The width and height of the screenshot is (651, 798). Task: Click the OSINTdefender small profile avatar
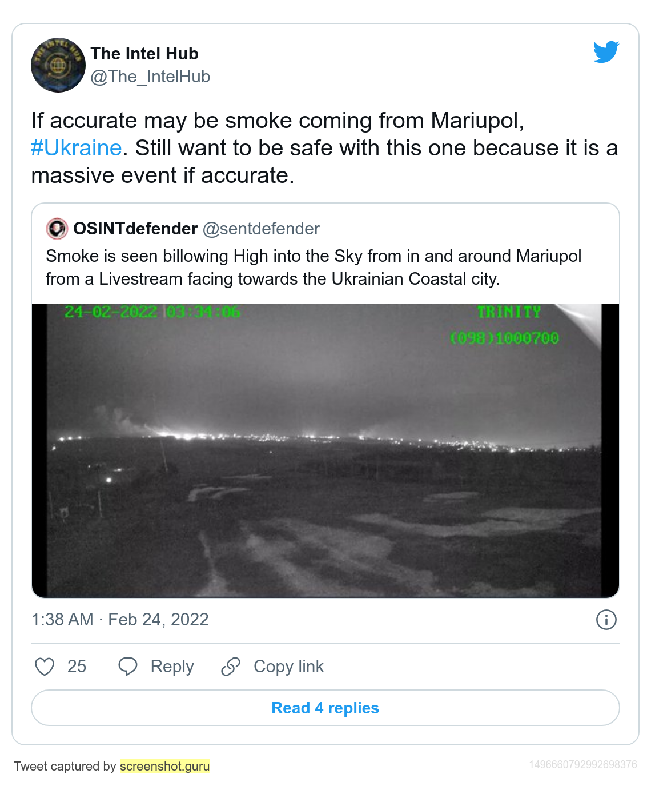(57, 229)
